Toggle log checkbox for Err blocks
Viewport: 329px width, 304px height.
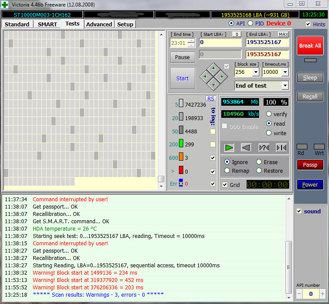(x=213, y=184)
